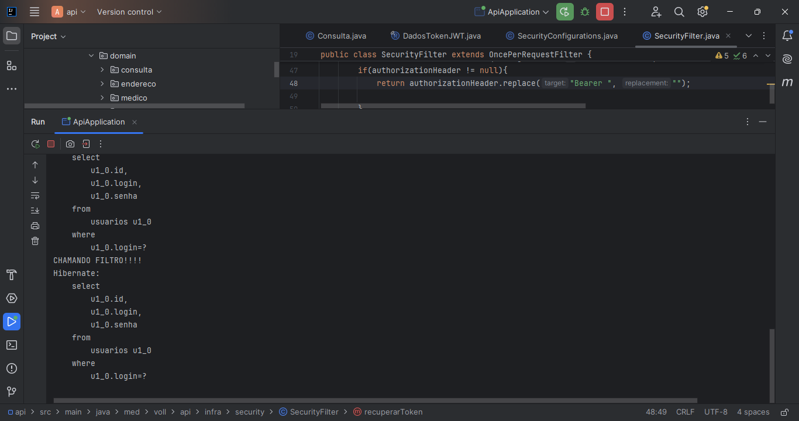Open the Problems tool window icon

coord(12,368)
